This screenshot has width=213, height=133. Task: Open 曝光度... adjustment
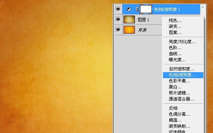tap(177, 60)
